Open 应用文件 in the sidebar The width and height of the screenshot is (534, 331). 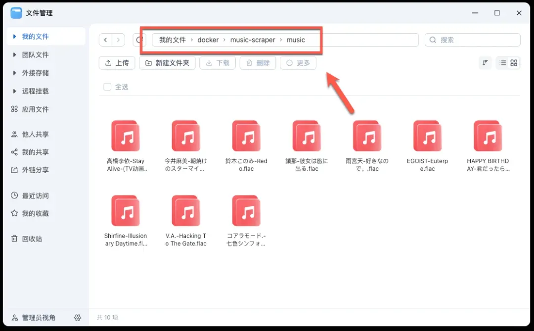coord(35,109)
